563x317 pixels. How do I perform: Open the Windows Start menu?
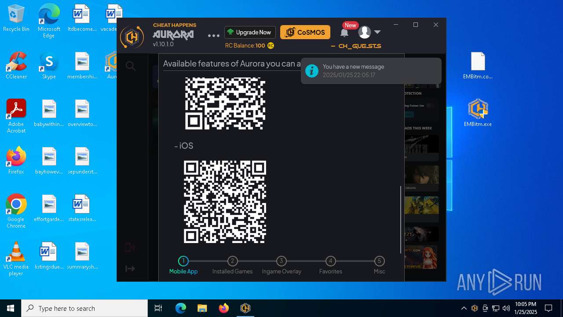(11, 308)
